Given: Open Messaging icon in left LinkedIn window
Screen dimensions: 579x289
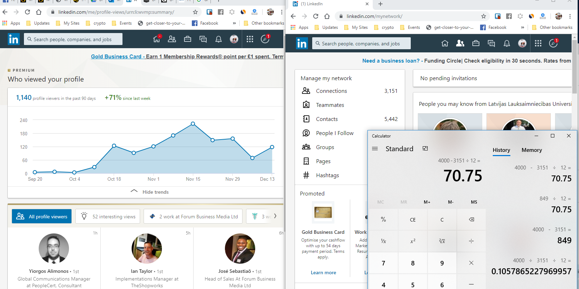Looking at the screenshot, I should tap(203, 39).
